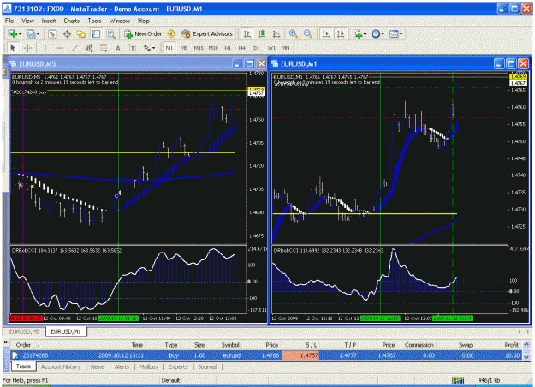
Task: Select open order 20174268 row
Action: 266,355
